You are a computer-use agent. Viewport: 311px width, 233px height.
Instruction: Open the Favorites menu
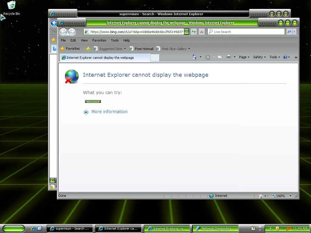(99, 40)
